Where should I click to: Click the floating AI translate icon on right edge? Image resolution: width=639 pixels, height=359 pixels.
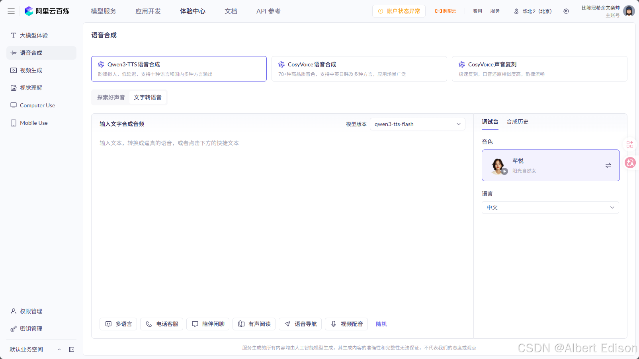630,163
